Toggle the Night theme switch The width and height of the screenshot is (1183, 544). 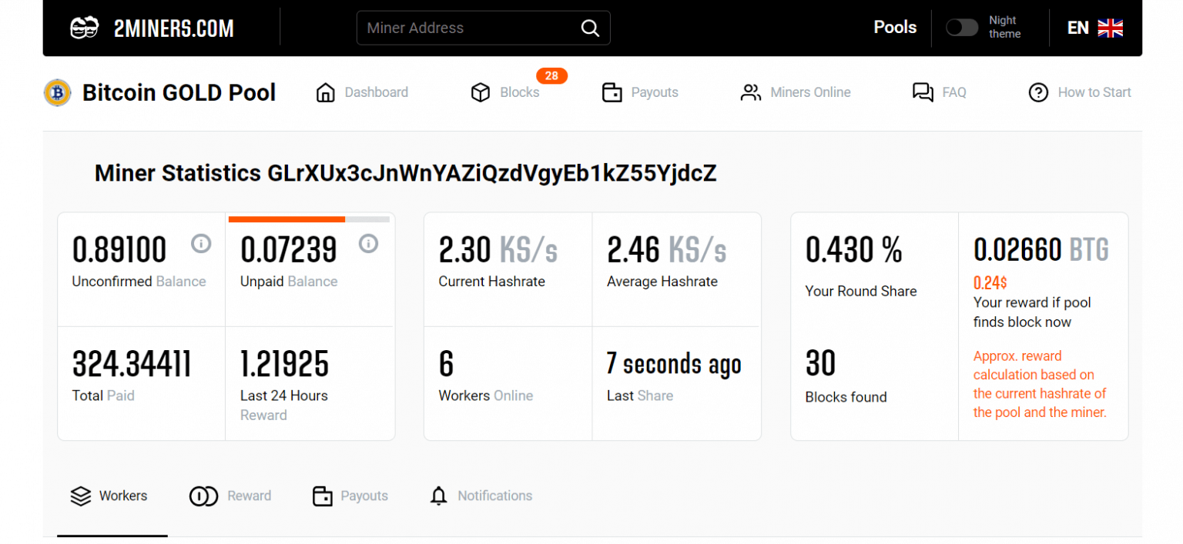962,27
